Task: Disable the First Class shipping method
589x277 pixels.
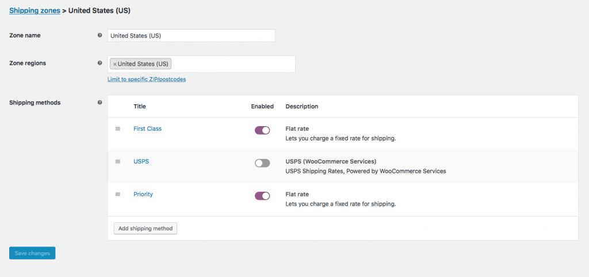Action: pos(262,130)
